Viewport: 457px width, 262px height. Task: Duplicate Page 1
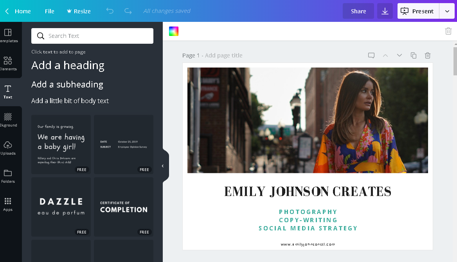(x=413, y=55)
